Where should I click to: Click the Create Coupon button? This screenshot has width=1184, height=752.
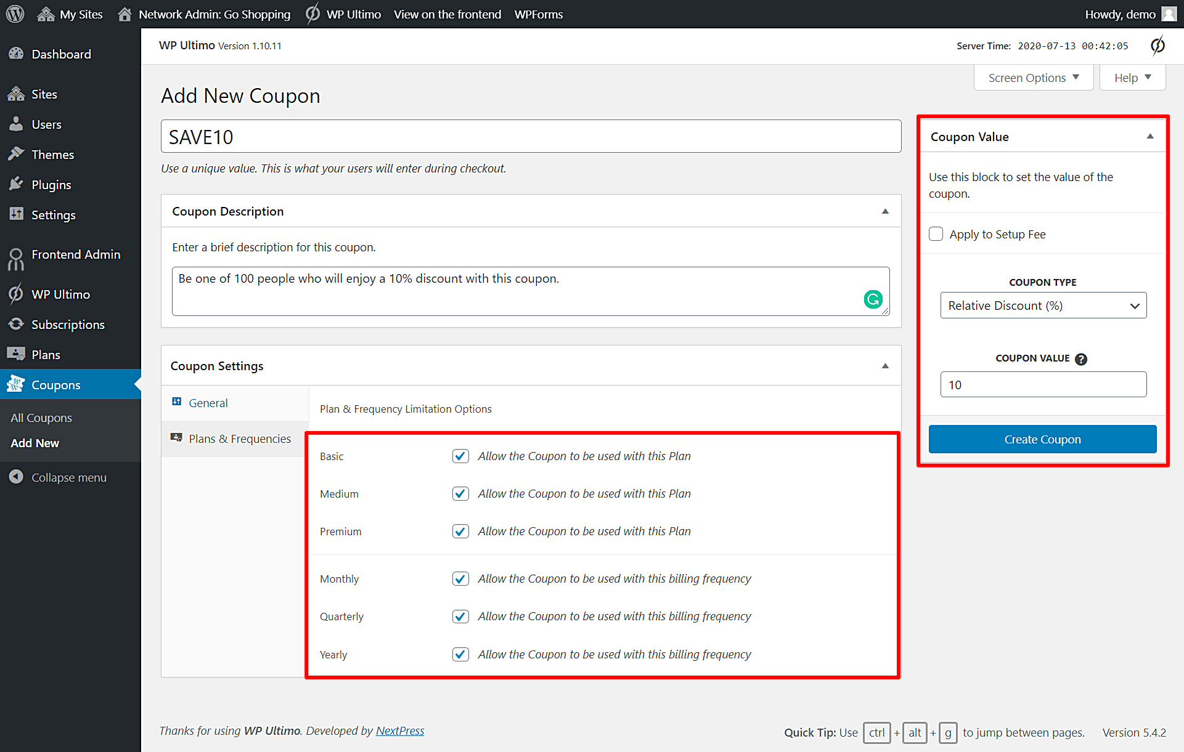coord(1042,439)
